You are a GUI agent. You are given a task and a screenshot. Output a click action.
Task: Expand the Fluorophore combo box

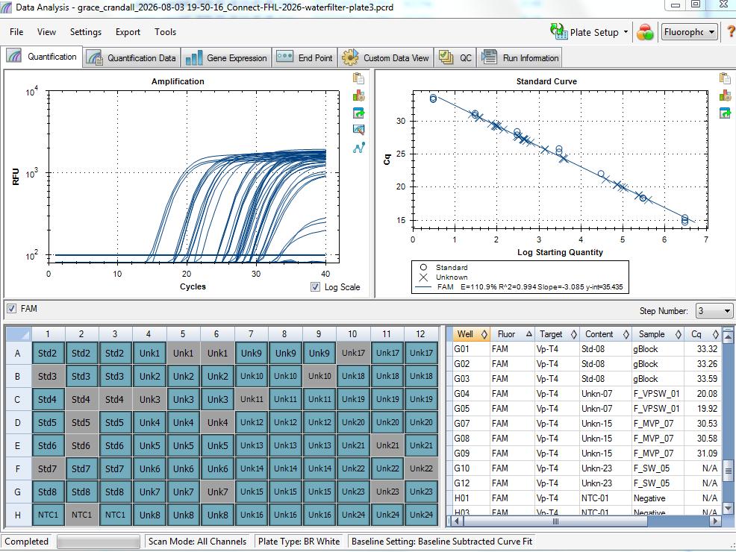(690, 32)
